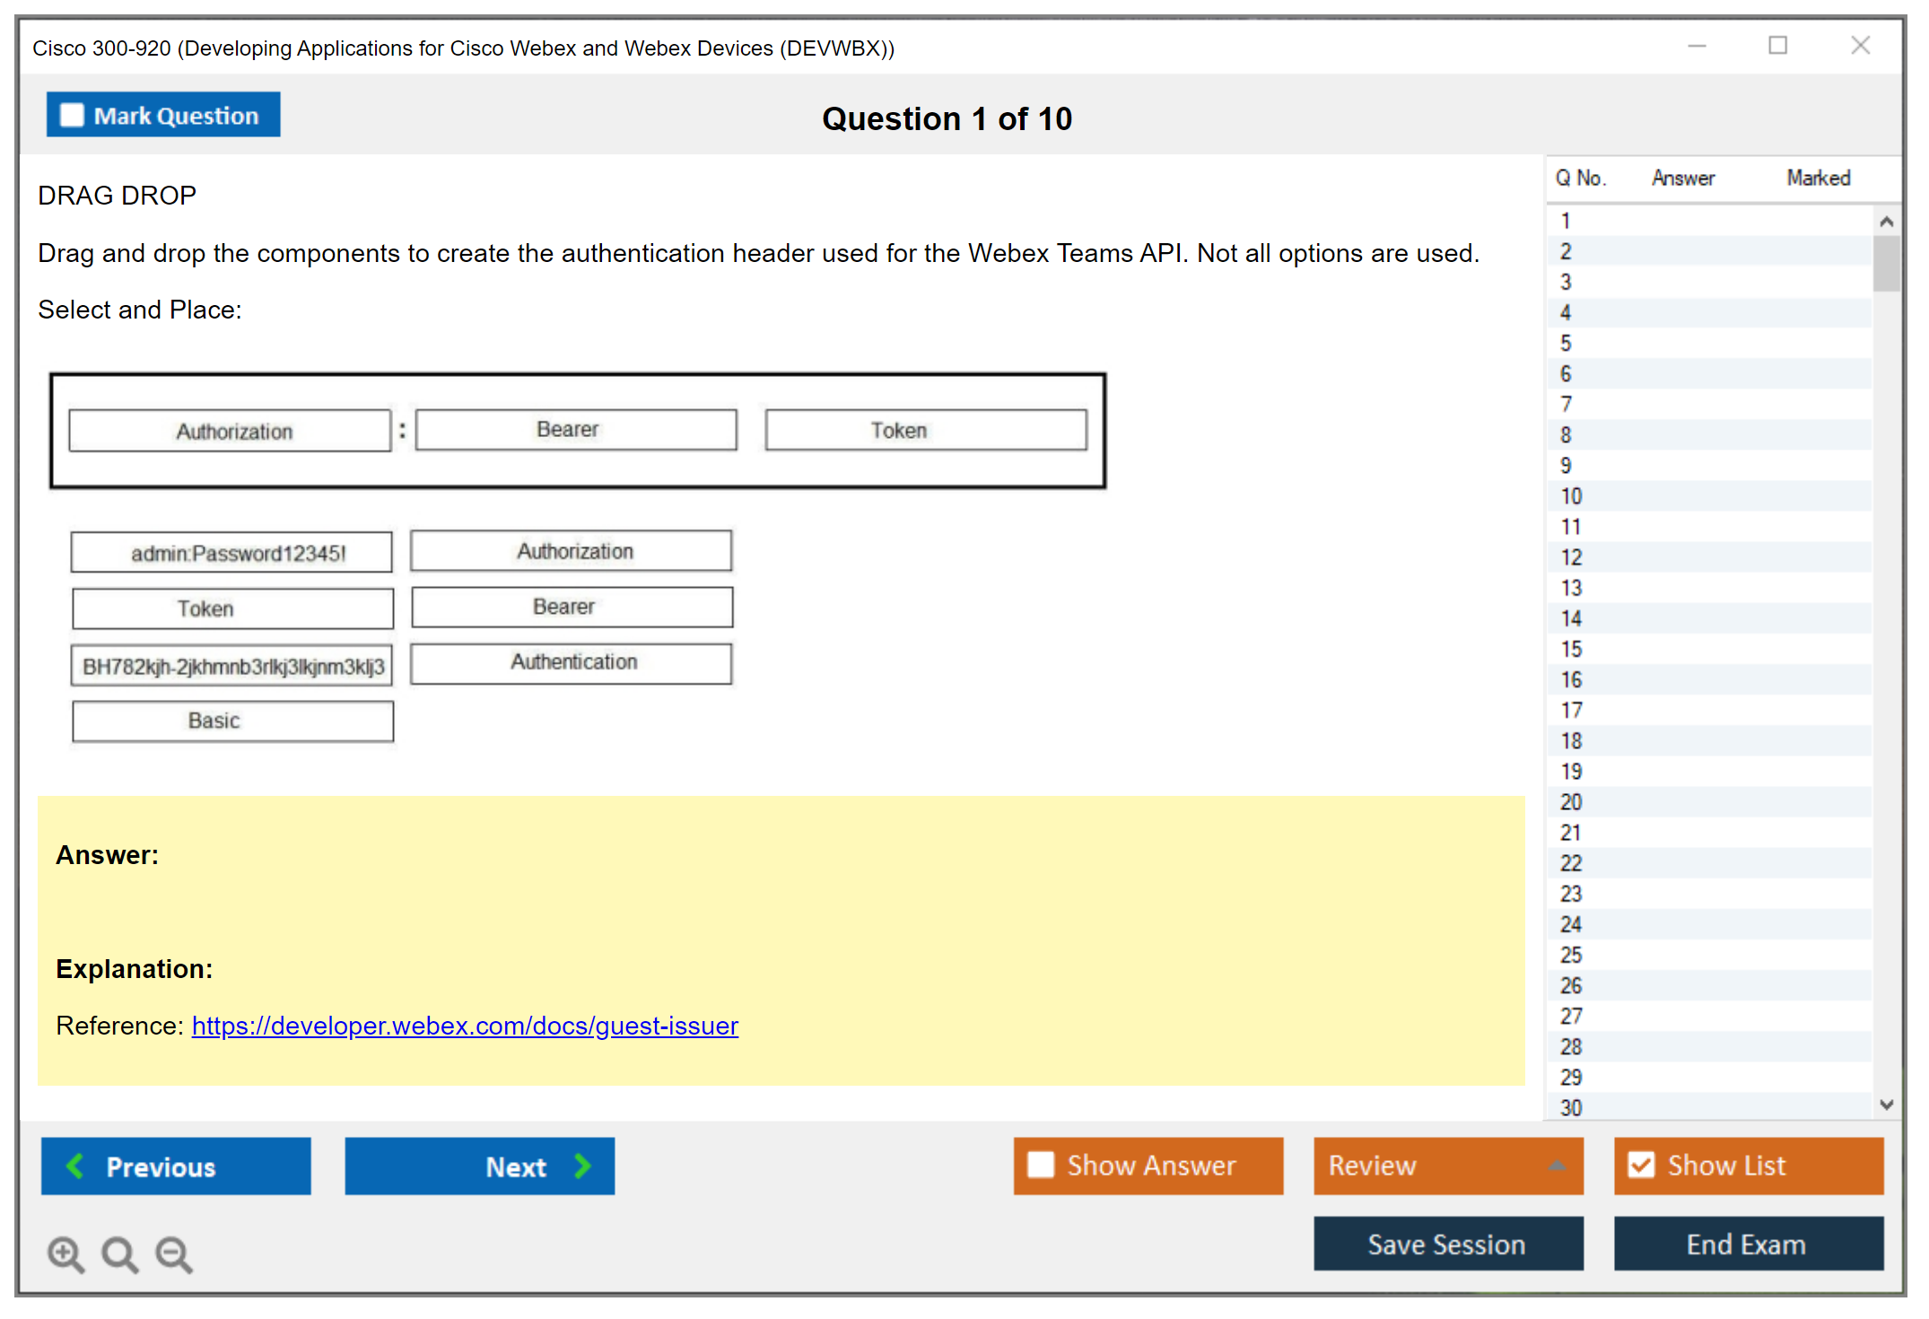The image size is (1929, 1319).
Task: Open the guest-issuer reference link
Action: point(465,1026)
